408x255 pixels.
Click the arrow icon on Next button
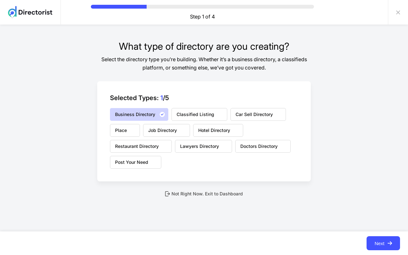[x=390, y=243]
